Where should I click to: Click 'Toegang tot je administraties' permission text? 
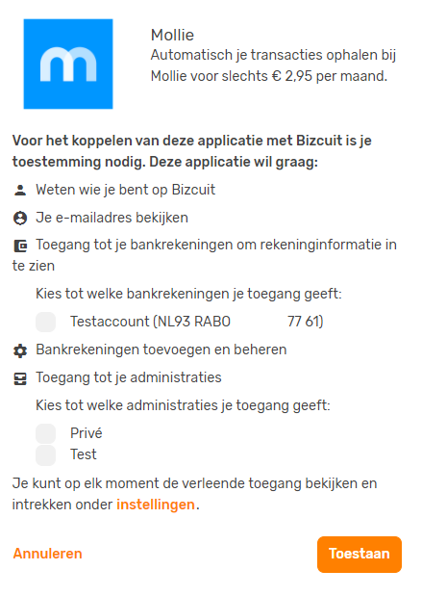[x=129, y=377]
